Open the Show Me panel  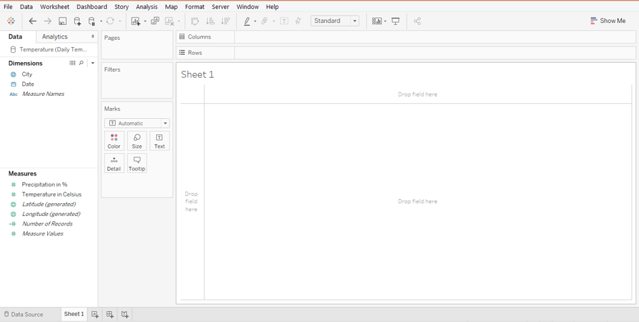[608, 21]
